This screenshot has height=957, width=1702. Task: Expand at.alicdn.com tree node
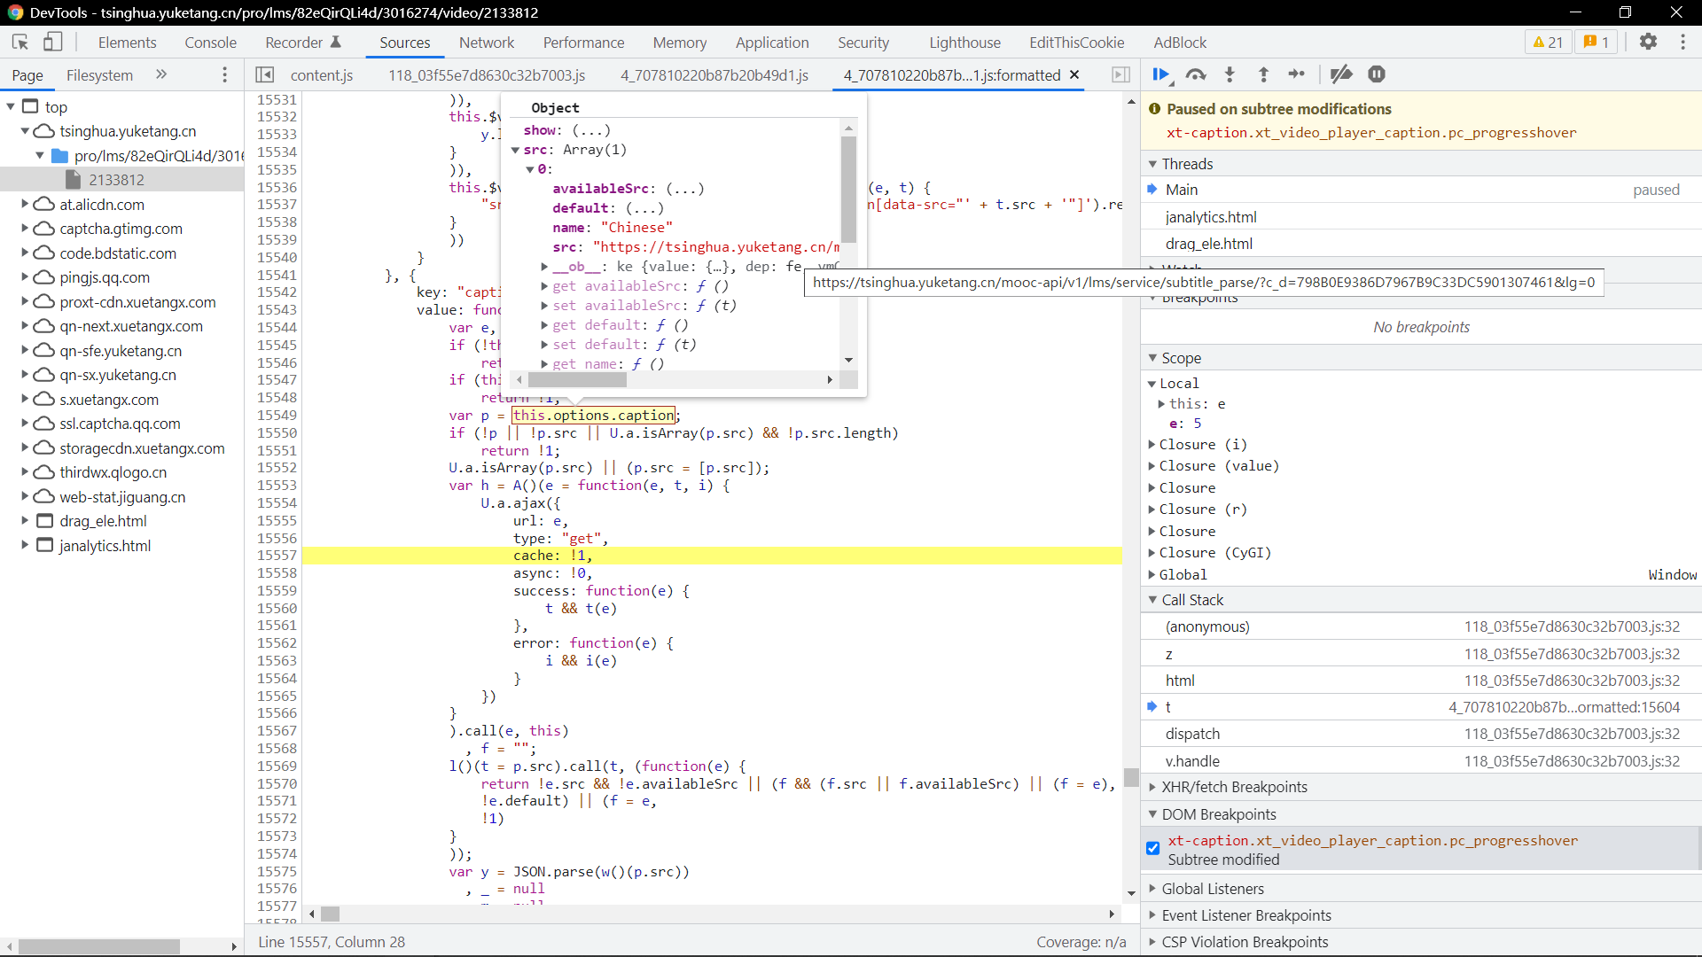tap(25, 204)
